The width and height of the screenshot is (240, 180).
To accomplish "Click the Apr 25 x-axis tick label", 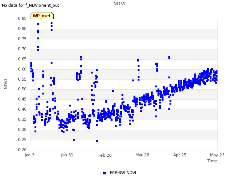I will [180, 155].
